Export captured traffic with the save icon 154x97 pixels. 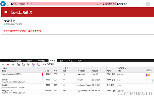click(13, 64)
